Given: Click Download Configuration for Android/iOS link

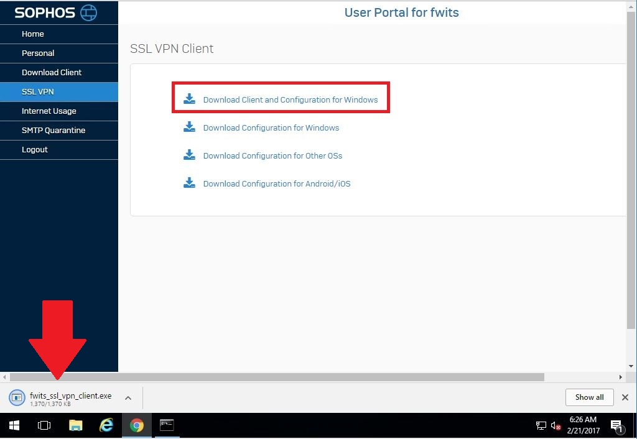Looking at the screenshot, I should tap(277, 184).
